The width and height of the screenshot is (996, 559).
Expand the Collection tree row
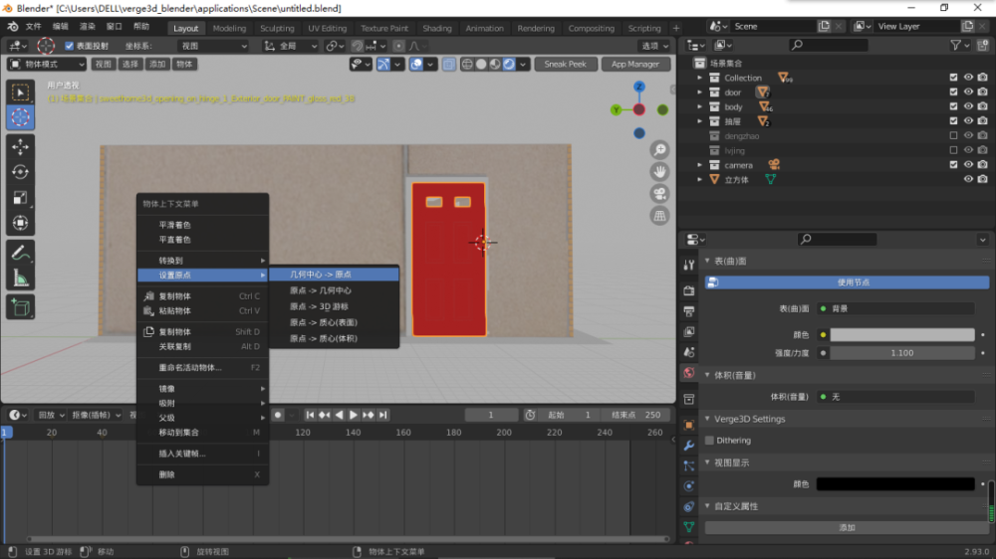[700, 78]
